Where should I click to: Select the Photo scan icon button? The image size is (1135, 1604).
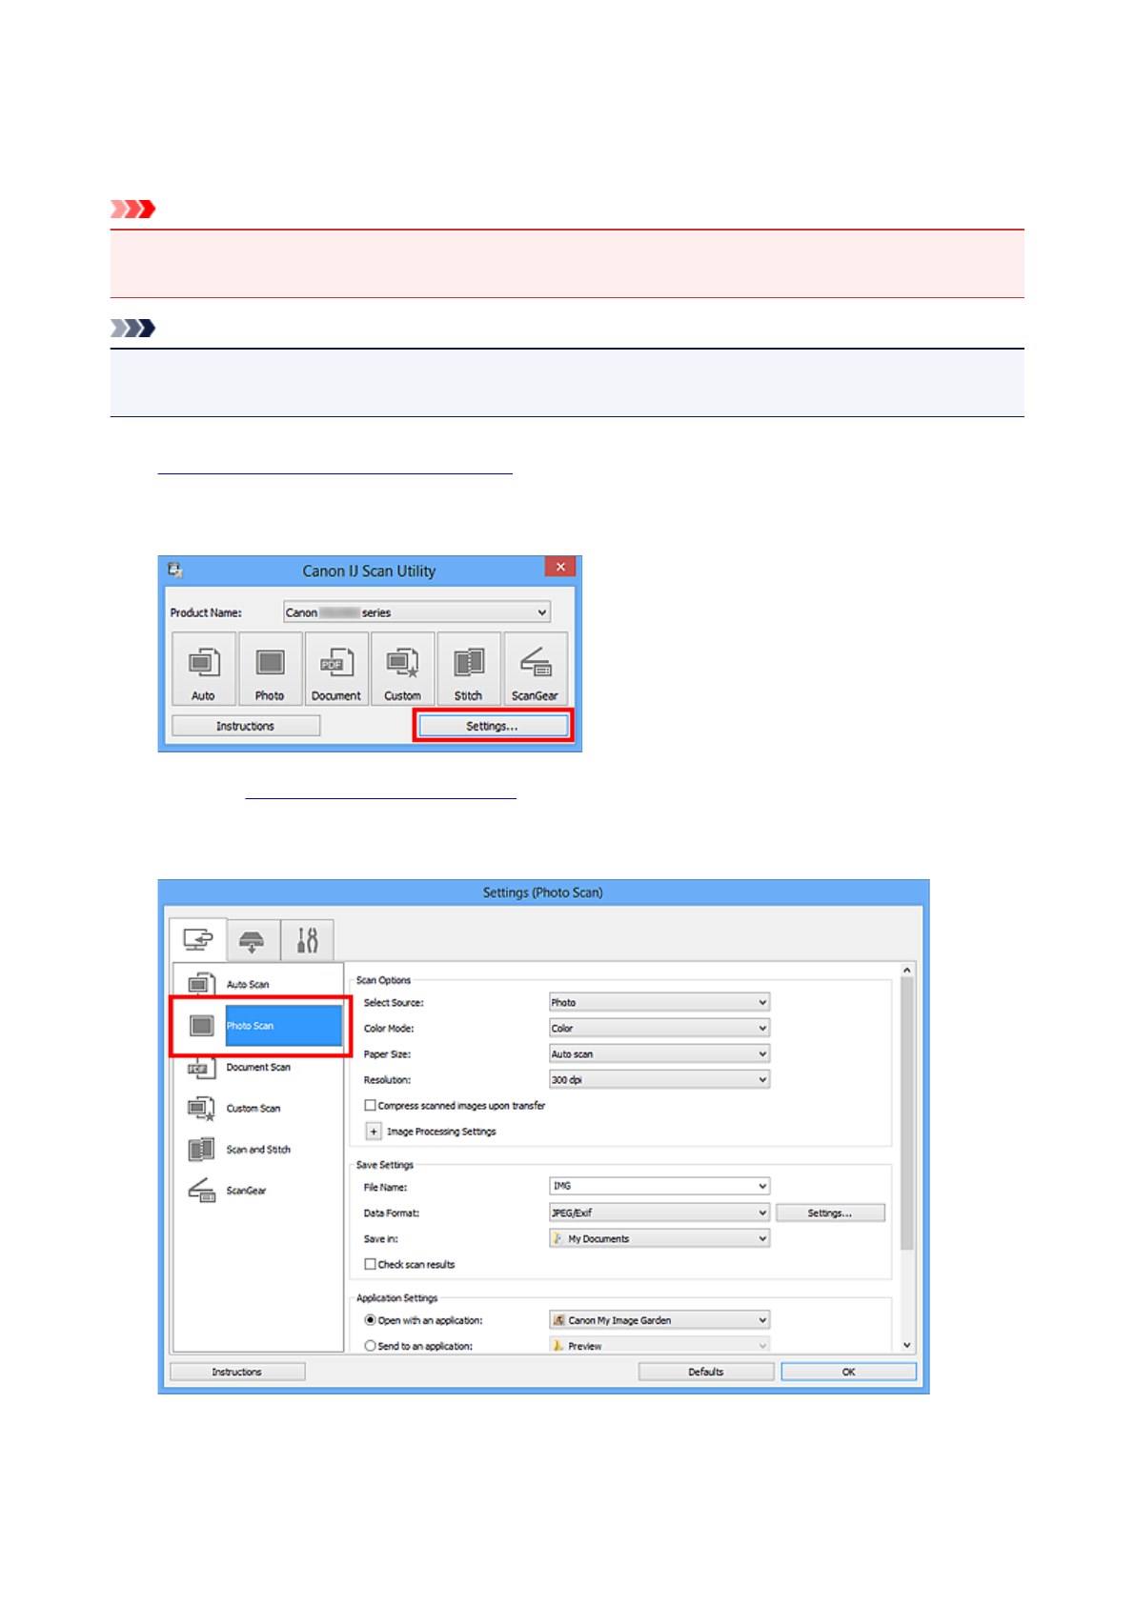271,669
